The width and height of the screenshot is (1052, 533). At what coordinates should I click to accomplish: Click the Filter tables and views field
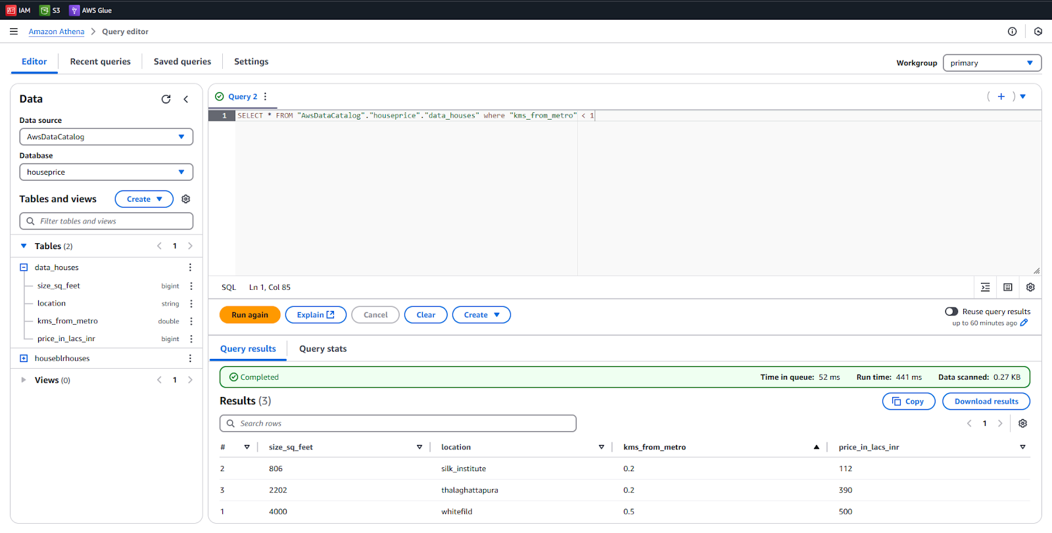pyautogui.click(x=106, y=221)
